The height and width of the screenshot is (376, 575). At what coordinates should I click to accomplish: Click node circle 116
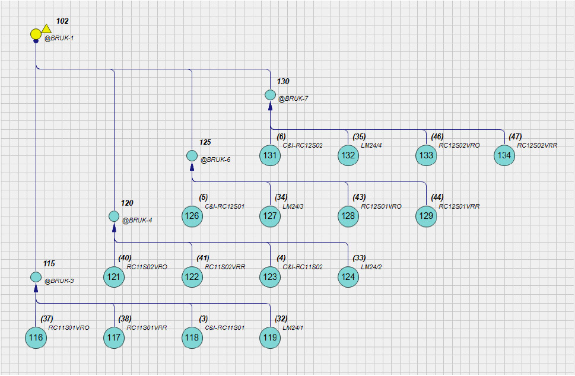tap(36, 337)
